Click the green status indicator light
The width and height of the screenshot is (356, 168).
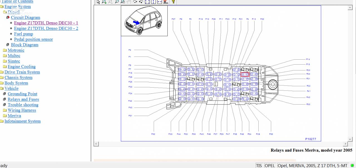tap(352, 166)
